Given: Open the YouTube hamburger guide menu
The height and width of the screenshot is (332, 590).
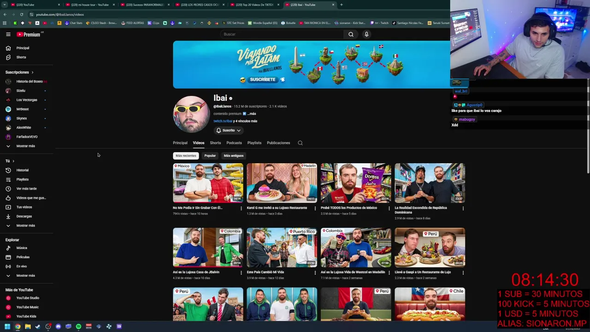Looking at the screenshot, I should [x=8, y=34].
